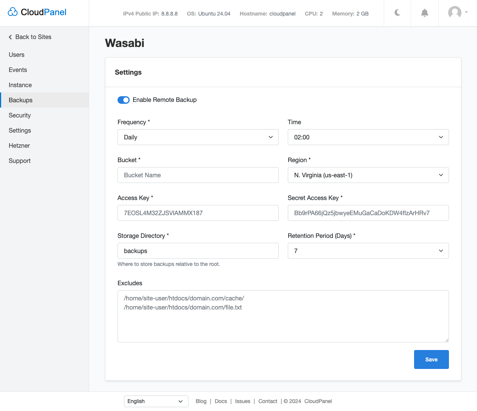Disable the Enable Remote Backup switch
This screenshot has width=477, height=411.
124,100
